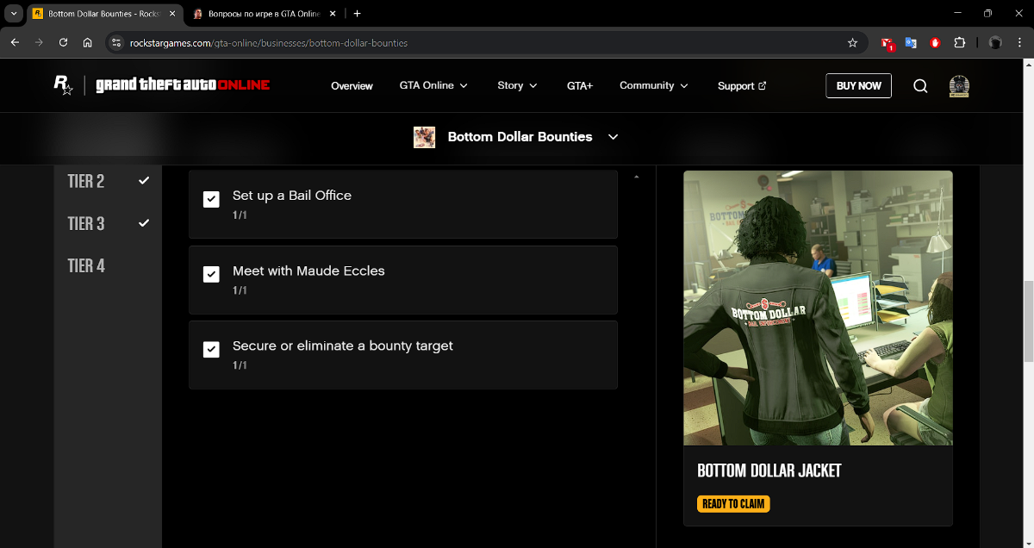Select TIER 4 in the sidebar
This screenshot has width=1034, height=548.
click(x=86, y=265)
